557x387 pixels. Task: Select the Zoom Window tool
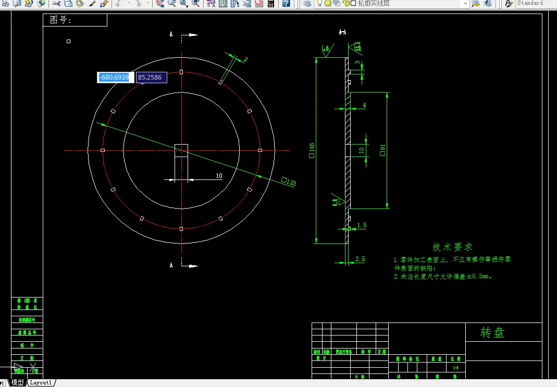(x=183, y=3)
